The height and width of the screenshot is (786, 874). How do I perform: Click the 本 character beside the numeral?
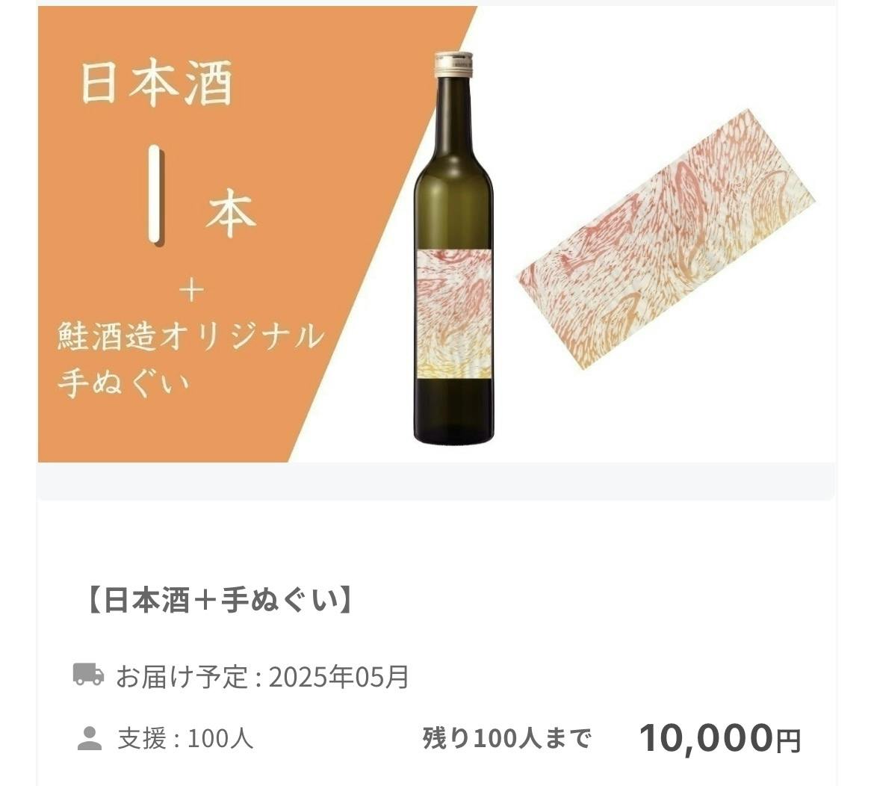232,214
